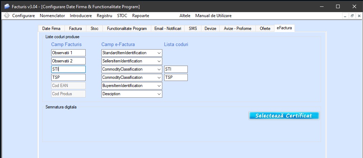This screenshot has height=158, width=363.
Task: Open CommodityClassification dropdown in STI row
Action: point(132,69)
